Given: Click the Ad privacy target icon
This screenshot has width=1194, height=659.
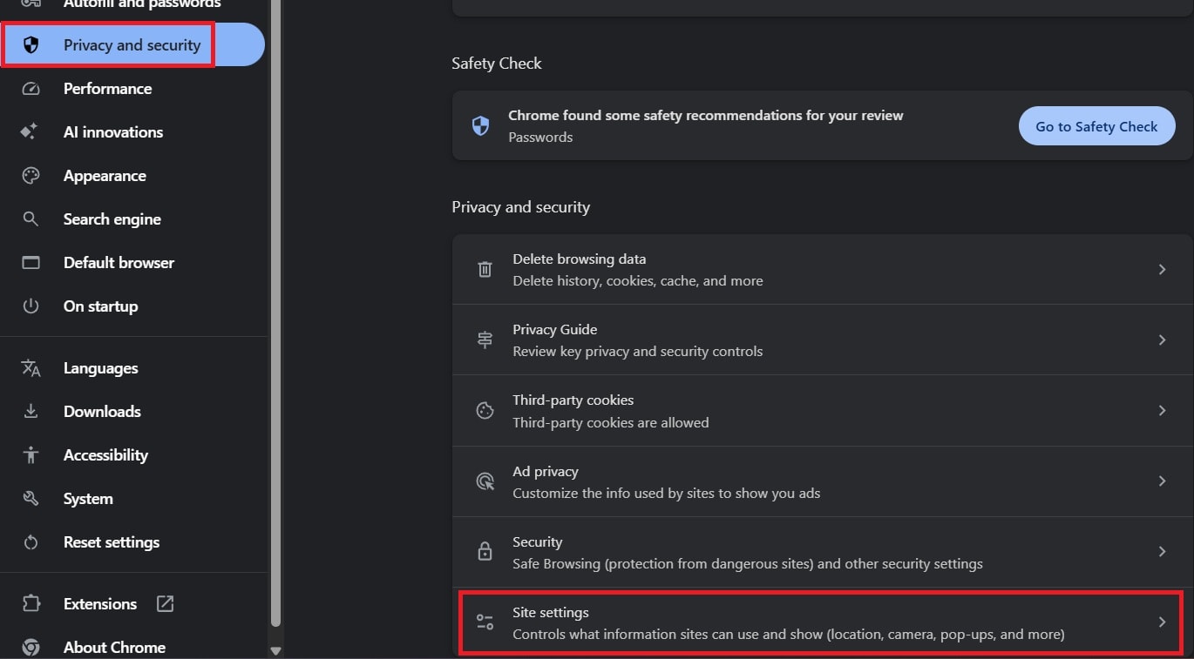Looking at the screenshot, I should 485,481.
